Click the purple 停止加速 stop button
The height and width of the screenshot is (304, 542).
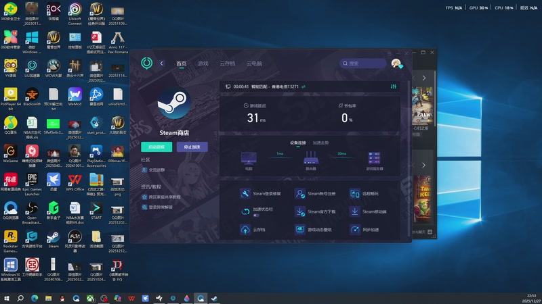[x=192, y=147]
